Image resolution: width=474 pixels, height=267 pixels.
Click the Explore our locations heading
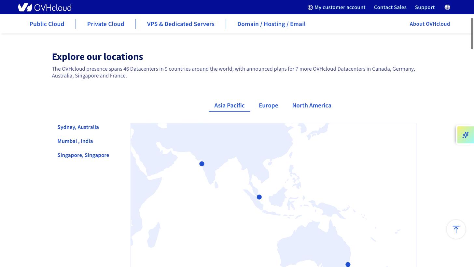pyautogui.click(x=98, y=57)
